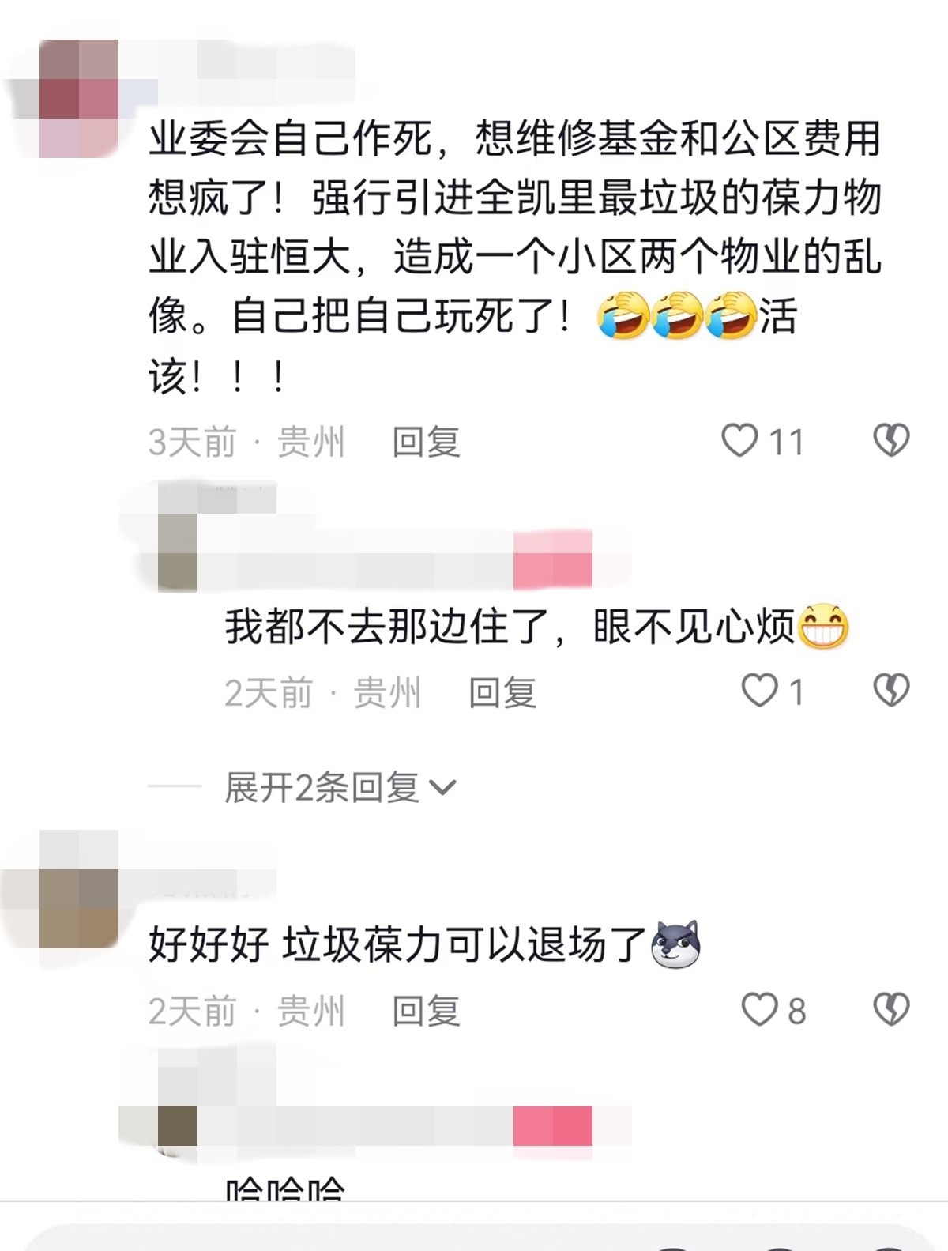Dislike the comment with 8 likes

point(892,1009)
